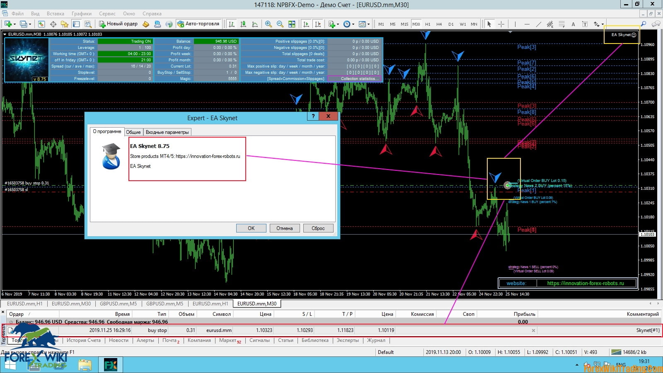Select the vertical line tool
This screenshot has width=663, height=373.
(x=515, y=24)
